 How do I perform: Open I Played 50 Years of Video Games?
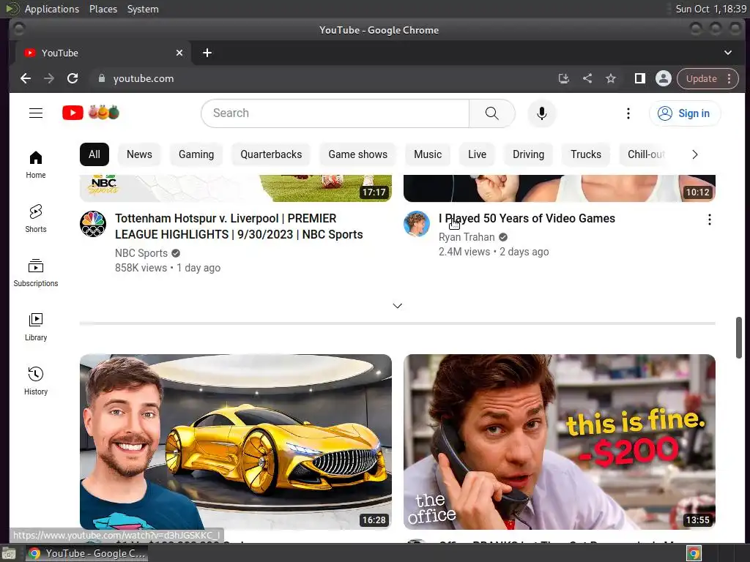527,218
